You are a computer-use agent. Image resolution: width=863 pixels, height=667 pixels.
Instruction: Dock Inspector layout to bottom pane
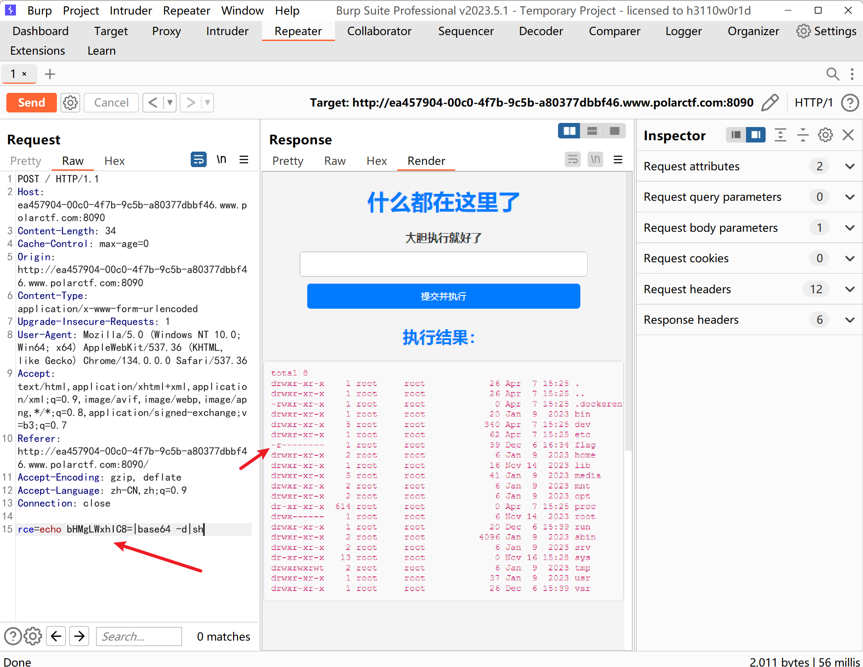point(736,135)
